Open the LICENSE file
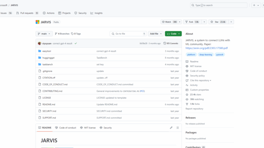The height and width of the screenshot is (148, 264). tap(47, 98)
